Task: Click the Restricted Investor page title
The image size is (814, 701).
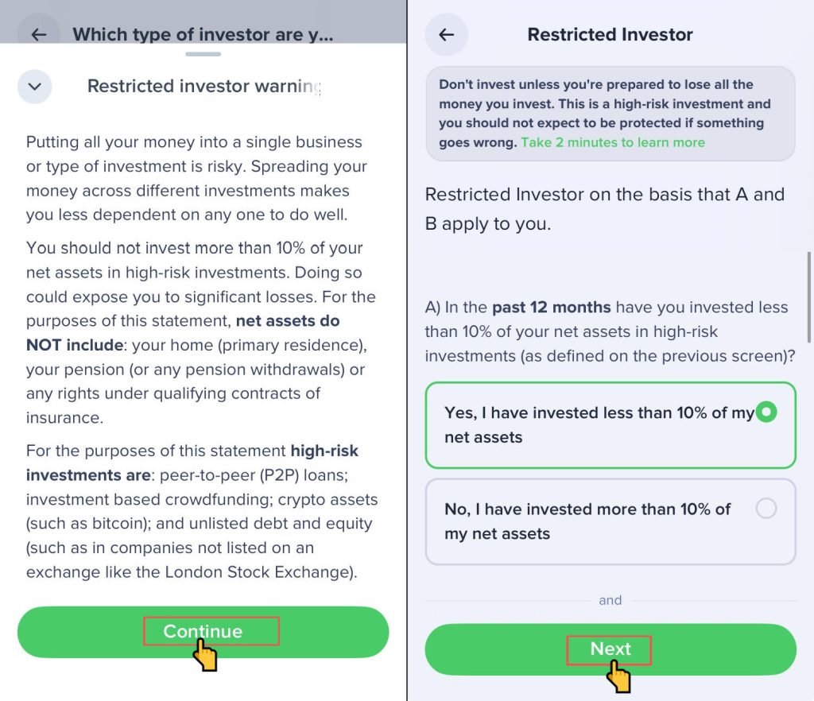Action: [610, 35]
